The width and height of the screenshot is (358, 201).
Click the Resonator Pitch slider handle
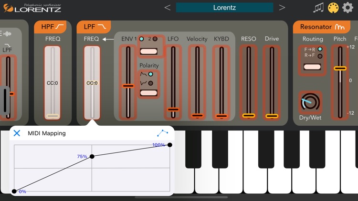point(340,68)
